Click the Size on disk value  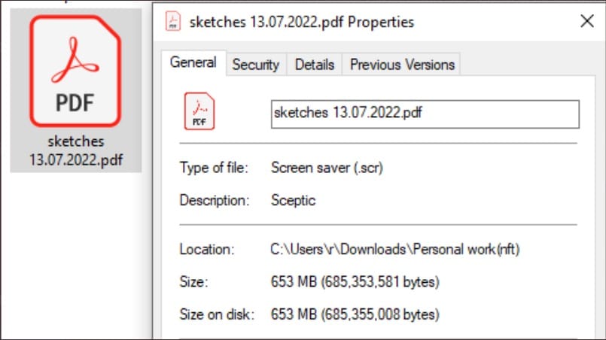pos(355,314)
